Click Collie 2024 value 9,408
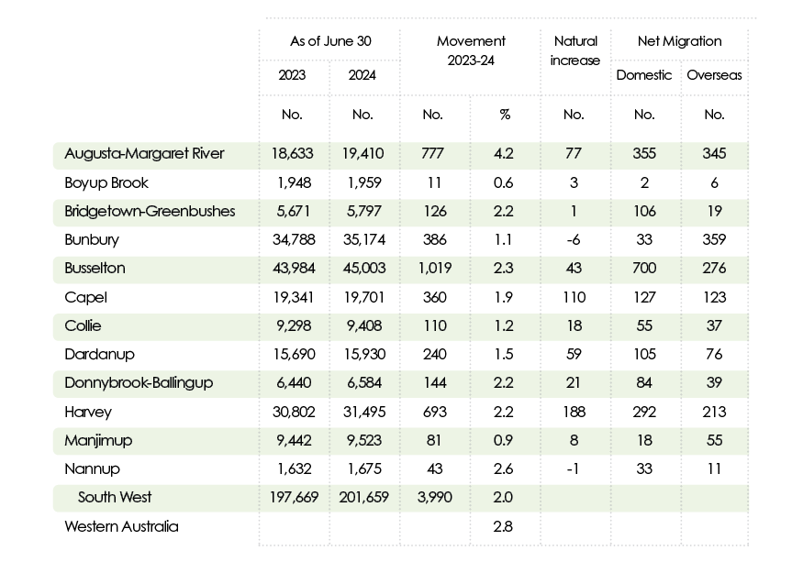803x573 pixels. (x=364, y=325)
